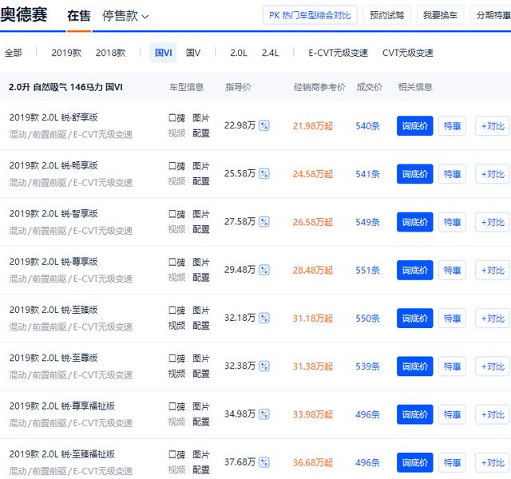Open 540条 transaction prices
The image size is (511, 479).
[x=367, y=126]
